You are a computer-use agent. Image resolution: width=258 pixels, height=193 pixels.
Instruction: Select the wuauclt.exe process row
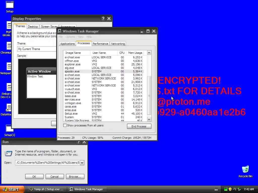(x=104, y=89)
